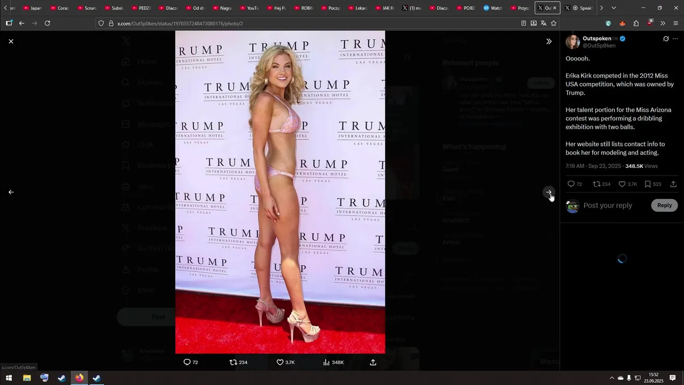Open File Explorer from taskbar

(27, 378)
